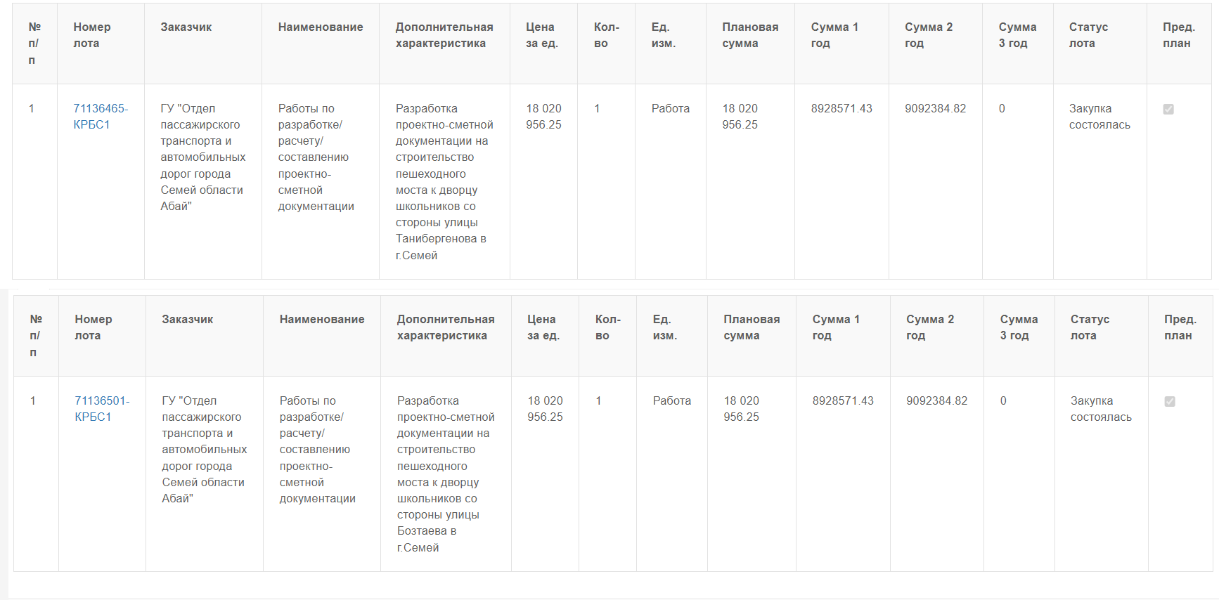Select the Танибергенова street description cell
The image size is (1219, 600).
444,182
